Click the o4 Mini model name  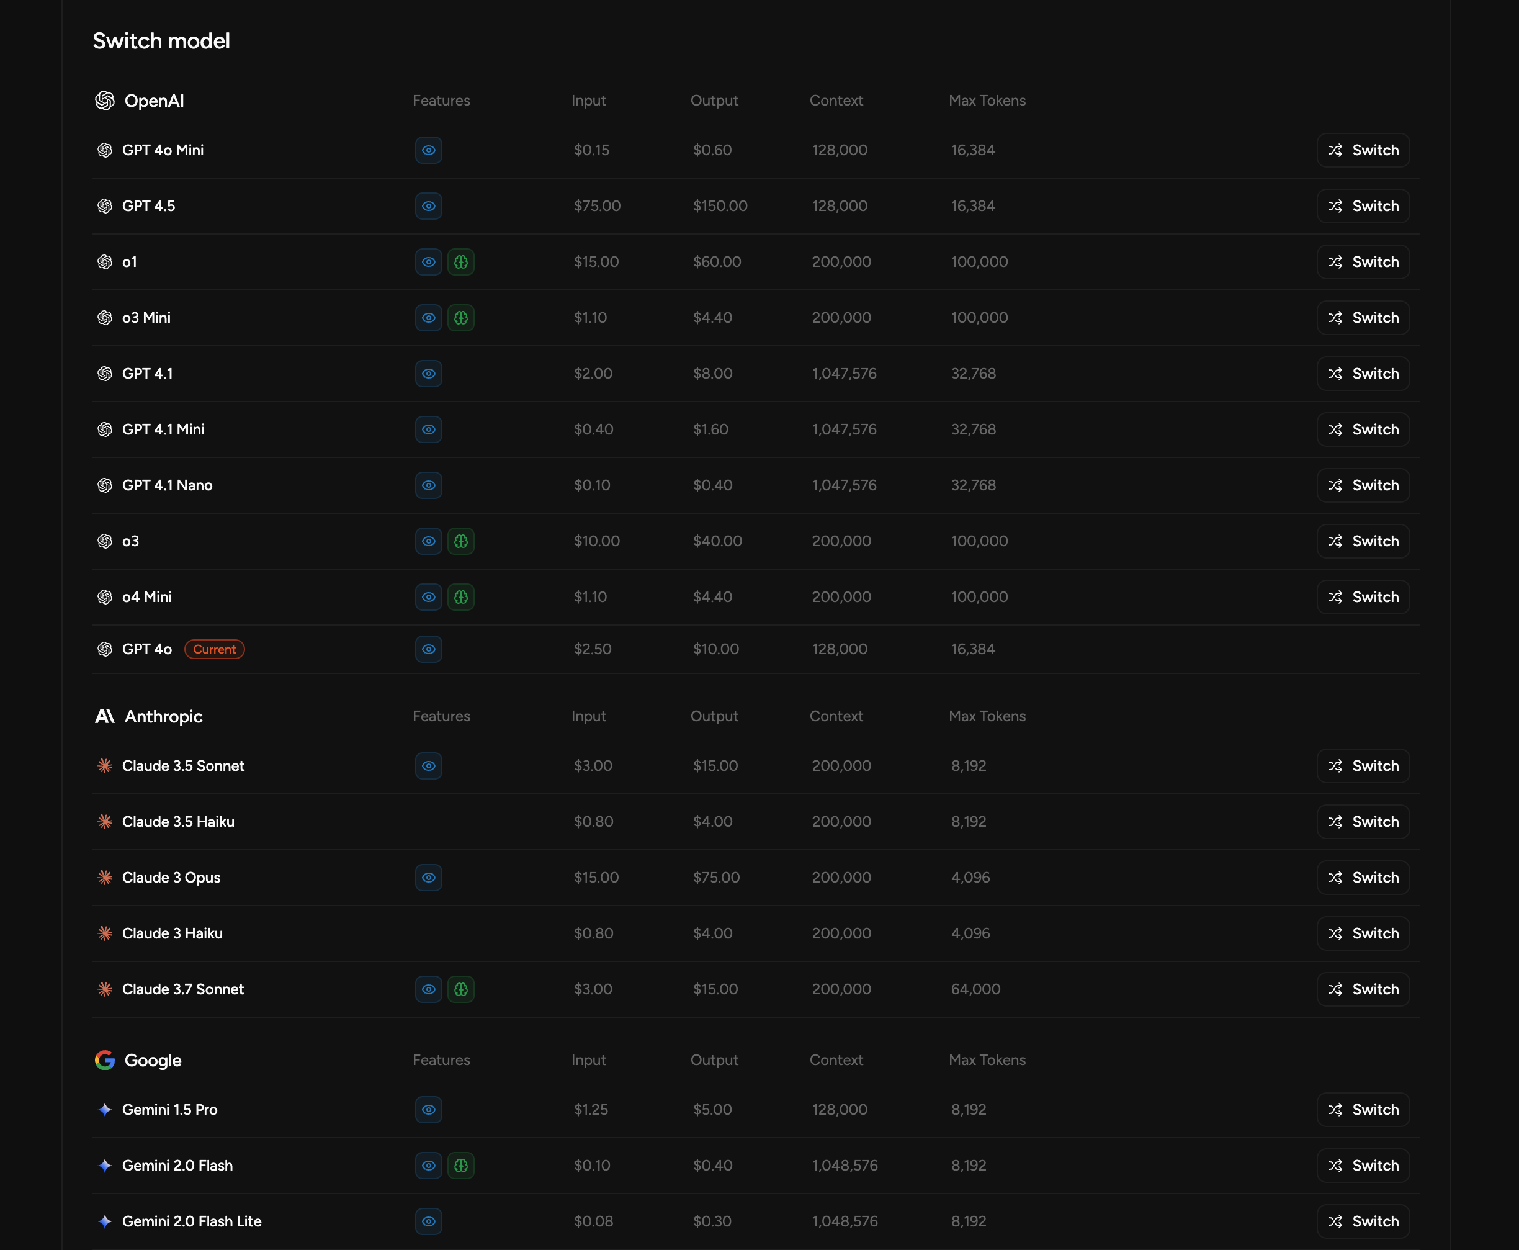(147, 597)
